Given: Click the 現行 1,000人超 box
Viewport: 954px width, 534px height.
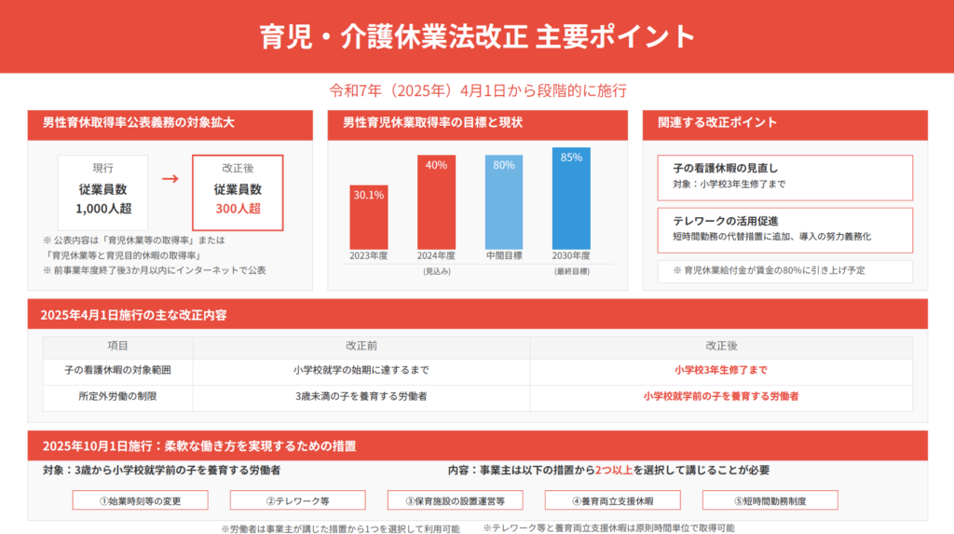Looking at the screenshot, I should (103, 192).
